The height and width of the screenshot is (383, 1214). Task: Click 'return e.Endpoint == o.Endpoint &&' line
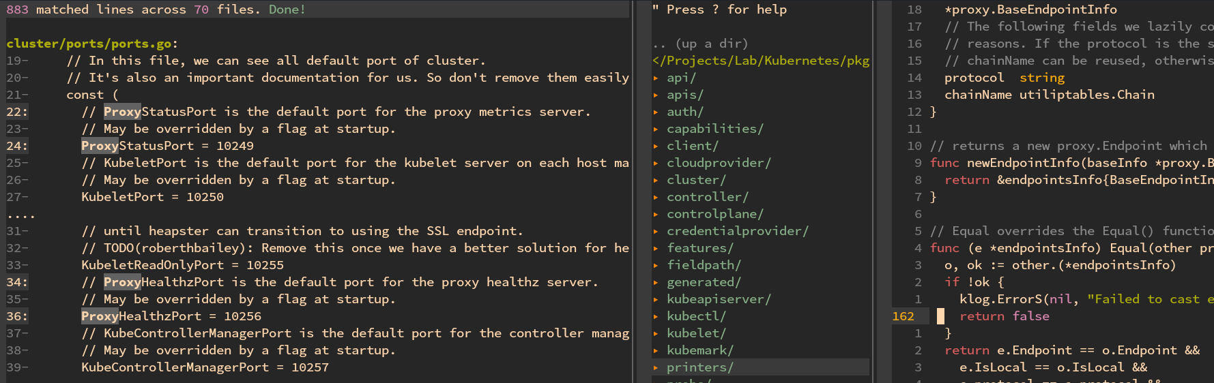[x=1072, y=350]
